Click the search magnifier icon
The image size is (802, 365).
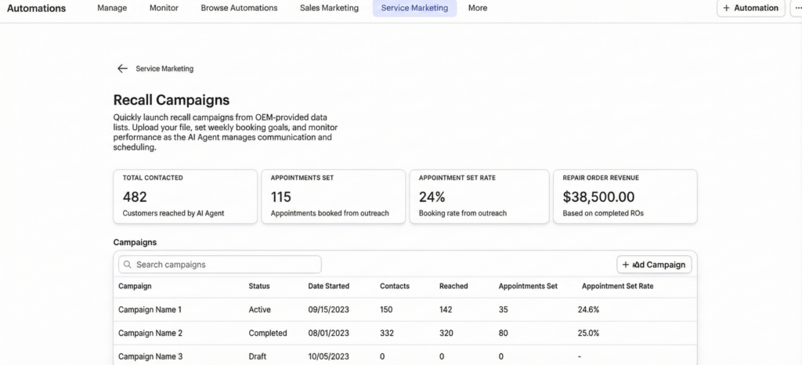[127, 265]
